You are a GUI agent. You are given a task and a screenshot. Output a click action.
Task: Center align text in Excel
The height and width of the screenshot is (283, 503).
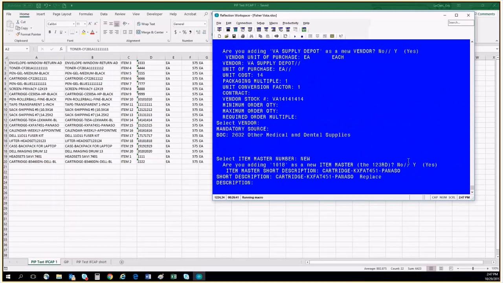111,32
